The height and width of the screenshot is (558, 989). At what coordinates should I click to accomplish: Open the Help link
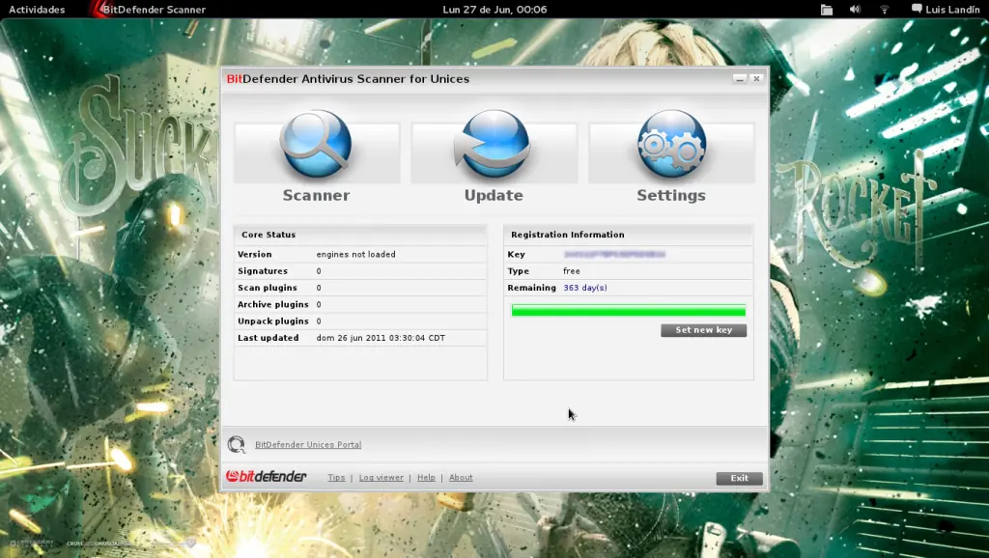426,477
